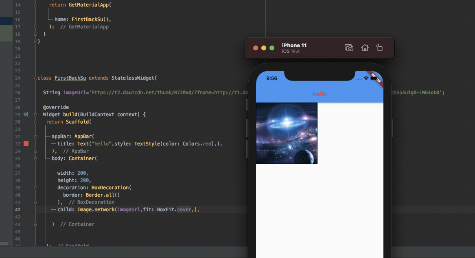The height and width of the screenshot is (258, 475).
Task: Tap the hello title in the app bar
Action: (320, 94)
